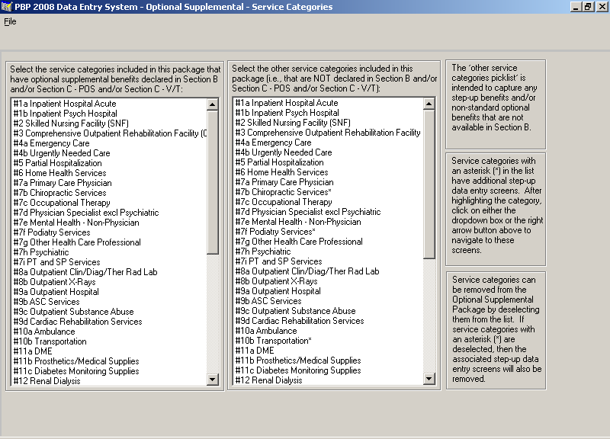Select #6 Home Health Services in left list
The height and width of the screenshot is (439, 610).
[x=109, y=173]
